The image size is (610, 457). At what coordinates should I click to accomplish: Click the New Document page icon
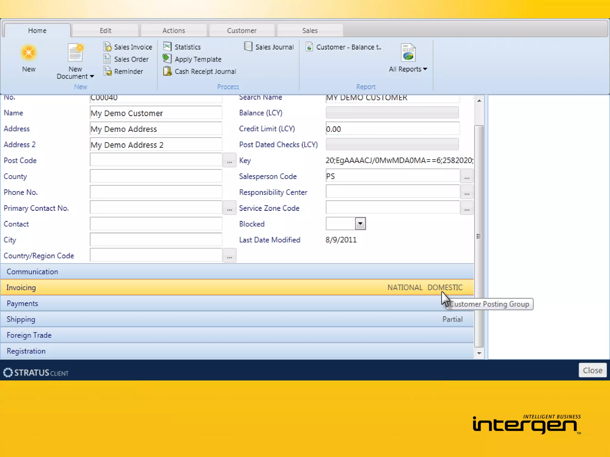(75, 53)
